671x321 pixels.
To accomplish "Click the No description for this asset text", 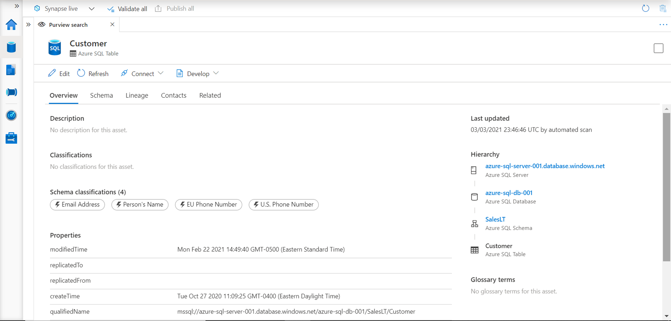I will (x=89, y=130).
